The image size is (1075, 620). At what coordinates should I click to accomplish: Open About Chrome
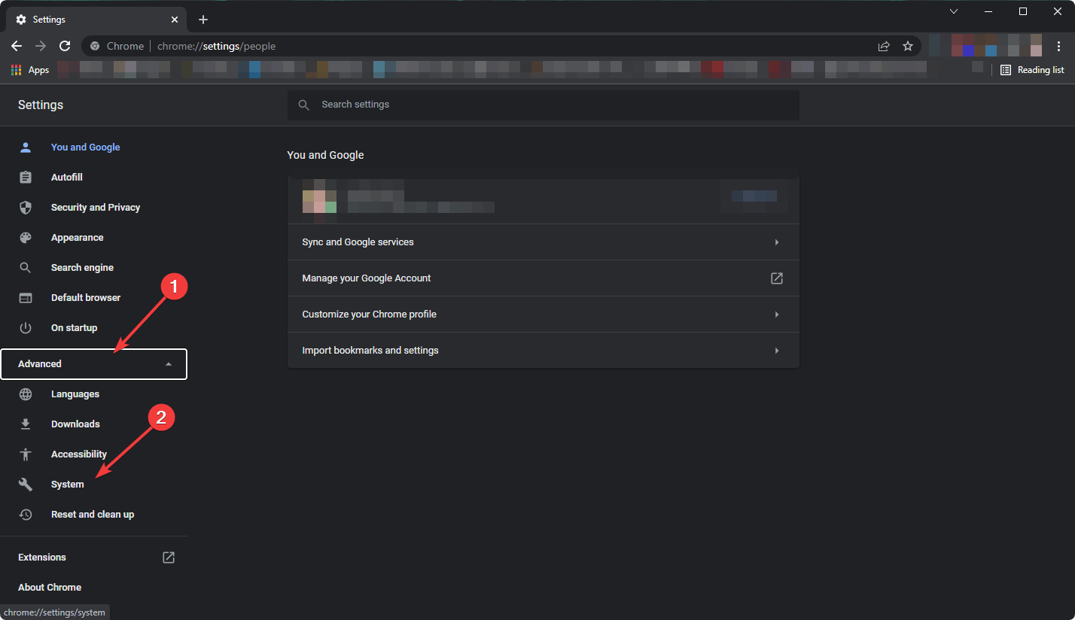pyautogui.click(x=50, y=588)
